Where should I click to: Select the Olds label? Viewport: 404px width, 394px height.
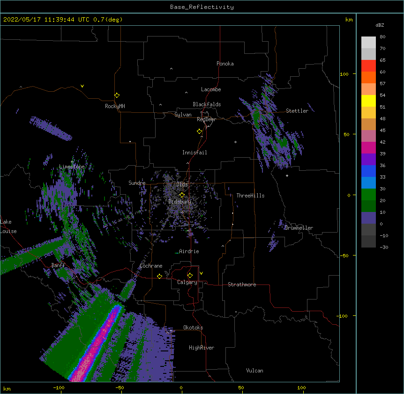(182, 184)
